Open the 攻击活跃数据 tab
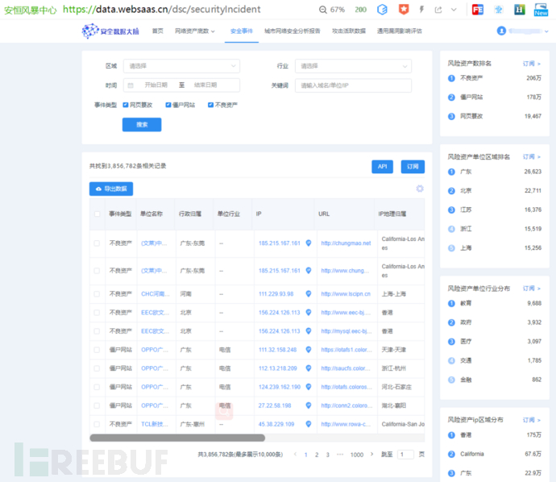The height and width of the screenshot is (482, 556). (349, 31)
